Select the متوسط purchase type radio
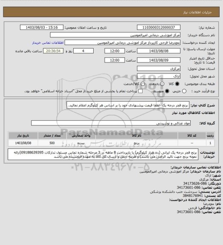 [x=167, y=91]
